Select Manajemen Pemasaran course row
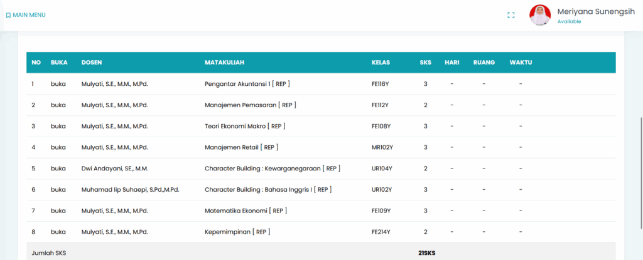Viewport: 643px width, 260px height. click(250, 105)
